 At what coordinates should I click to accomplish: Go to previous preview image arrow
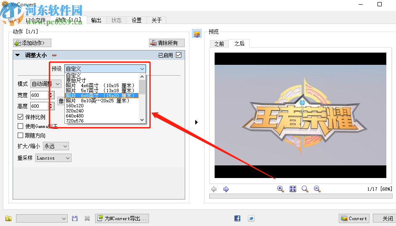(x=214, y=189)
